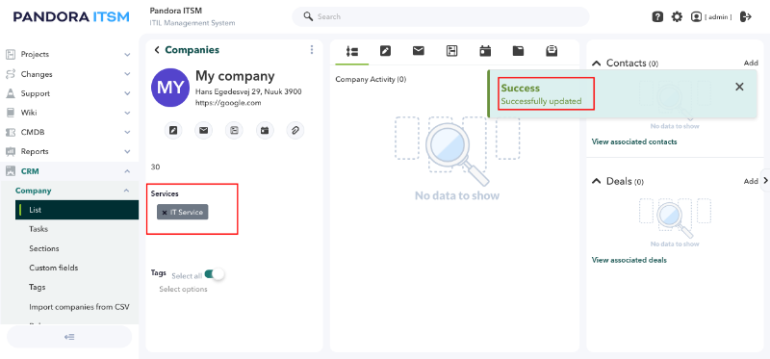
Task: Expand the Support menu chevron
Action: (x=127, y=93)
